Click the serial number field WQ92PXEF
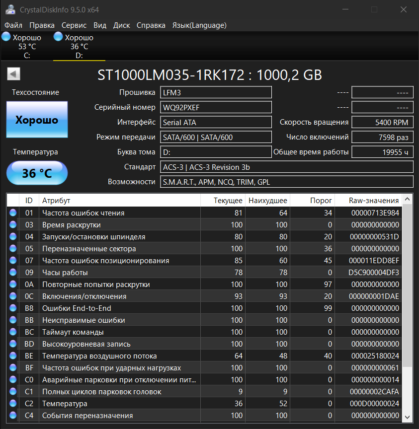419x429 pixels. [x=216, y=107]
